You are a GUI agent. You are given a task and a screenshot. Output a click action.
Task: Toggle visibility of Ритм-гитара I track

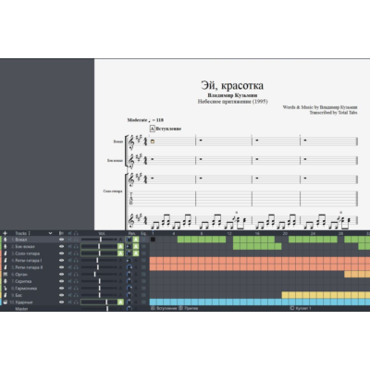tap(61, 261)
